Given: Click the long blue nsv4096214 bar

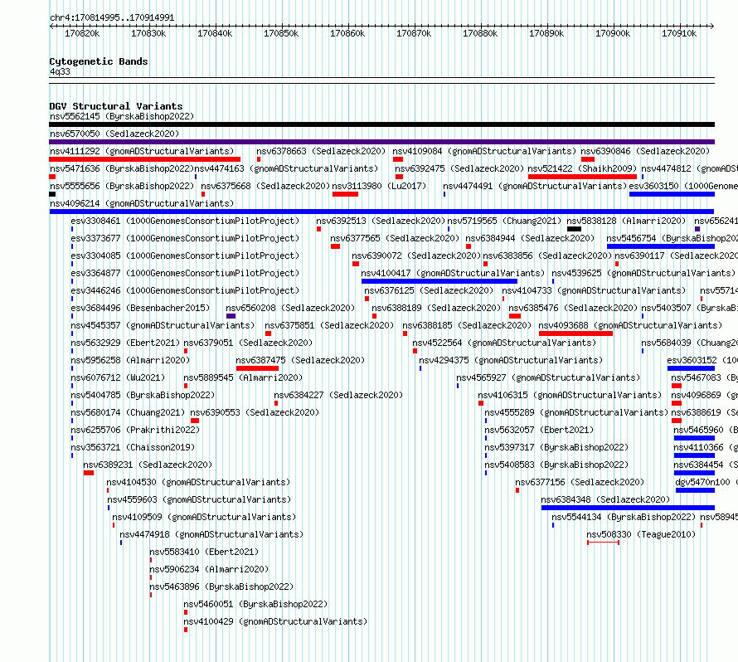Looking at the screenshot, I should [x=381, y=212].
